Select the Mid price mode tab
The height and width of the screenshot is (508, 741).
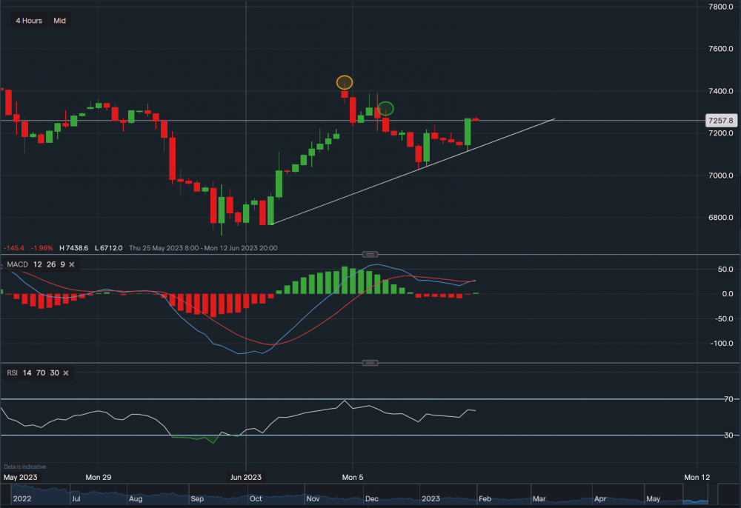[x=59, y=21]
